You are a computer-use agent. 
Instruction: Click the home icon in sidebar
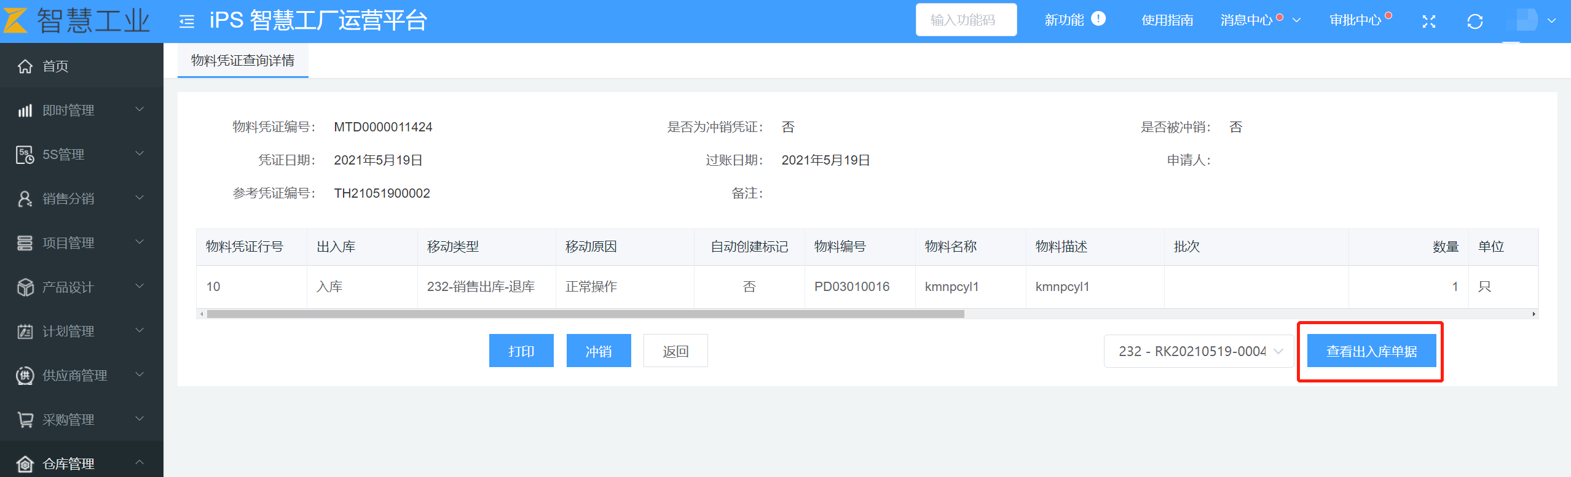[x=25, y=66]
